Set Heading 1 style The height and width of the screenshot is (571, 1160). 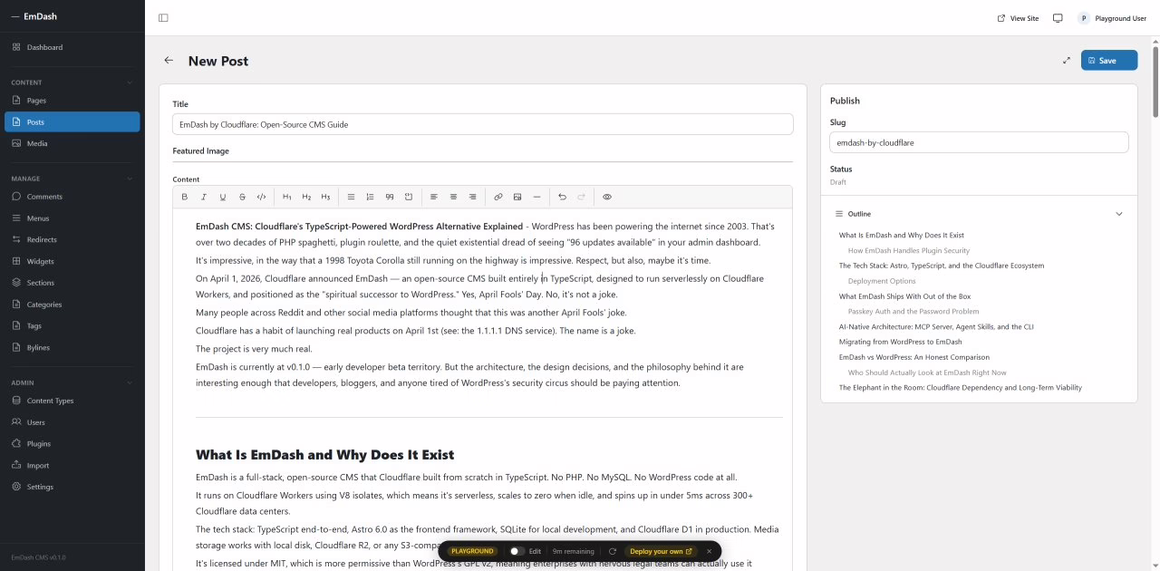[287, 197]
